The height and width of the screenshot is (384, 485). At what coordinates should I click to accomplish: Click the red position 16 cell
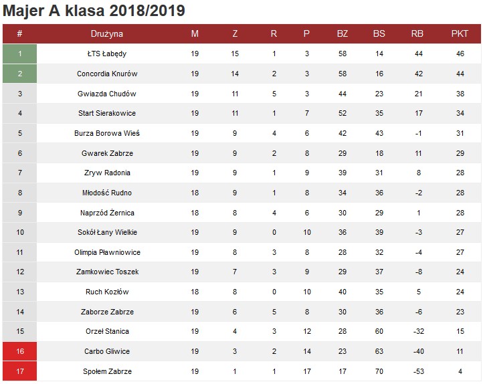20,351
